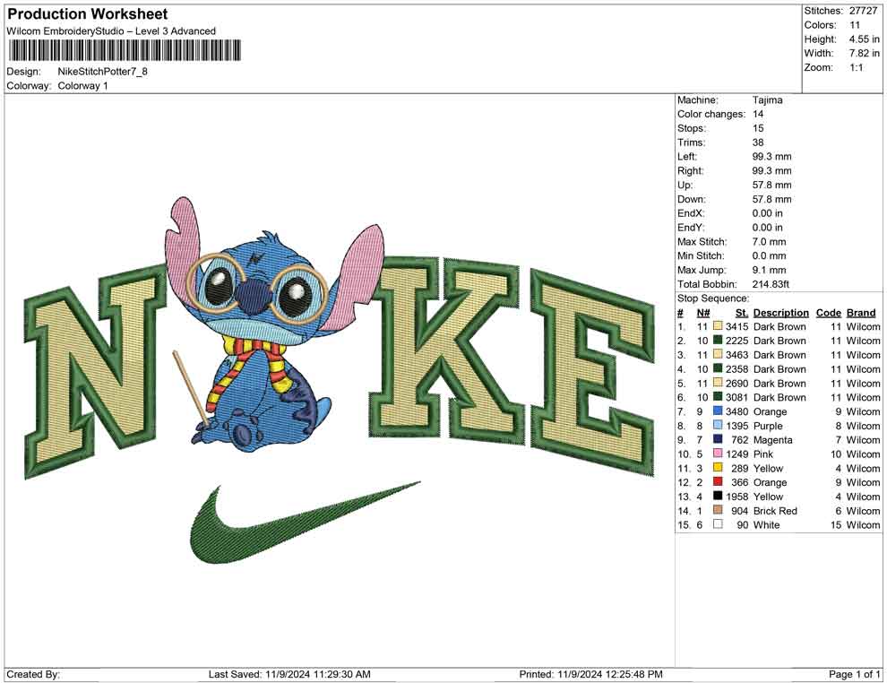Click the green Nike swoosh in the design
This screenshot has height=683, width=887.
pos(305,523)
